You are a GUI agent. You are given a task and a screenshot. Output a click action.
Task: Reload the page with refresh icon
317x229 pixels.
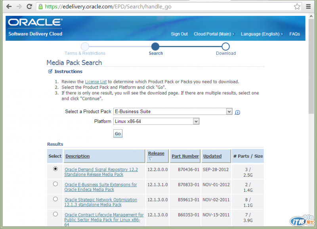(29, 6)
